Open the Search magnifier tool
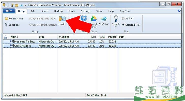 point(116,19)
